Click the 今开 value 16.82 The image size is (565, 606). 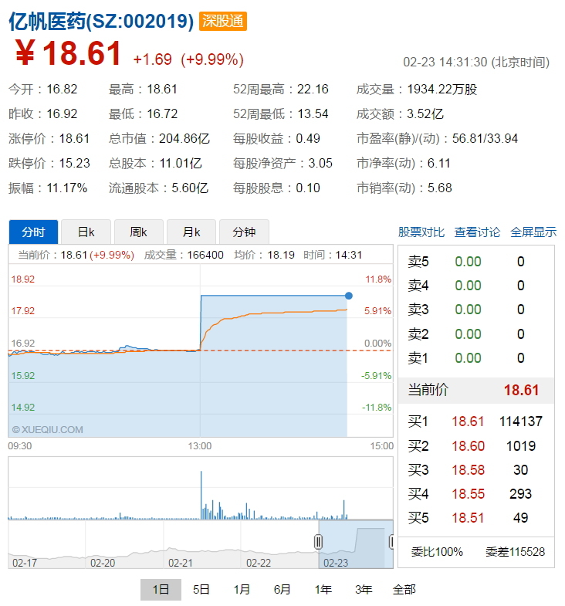(x=62, y=90)
